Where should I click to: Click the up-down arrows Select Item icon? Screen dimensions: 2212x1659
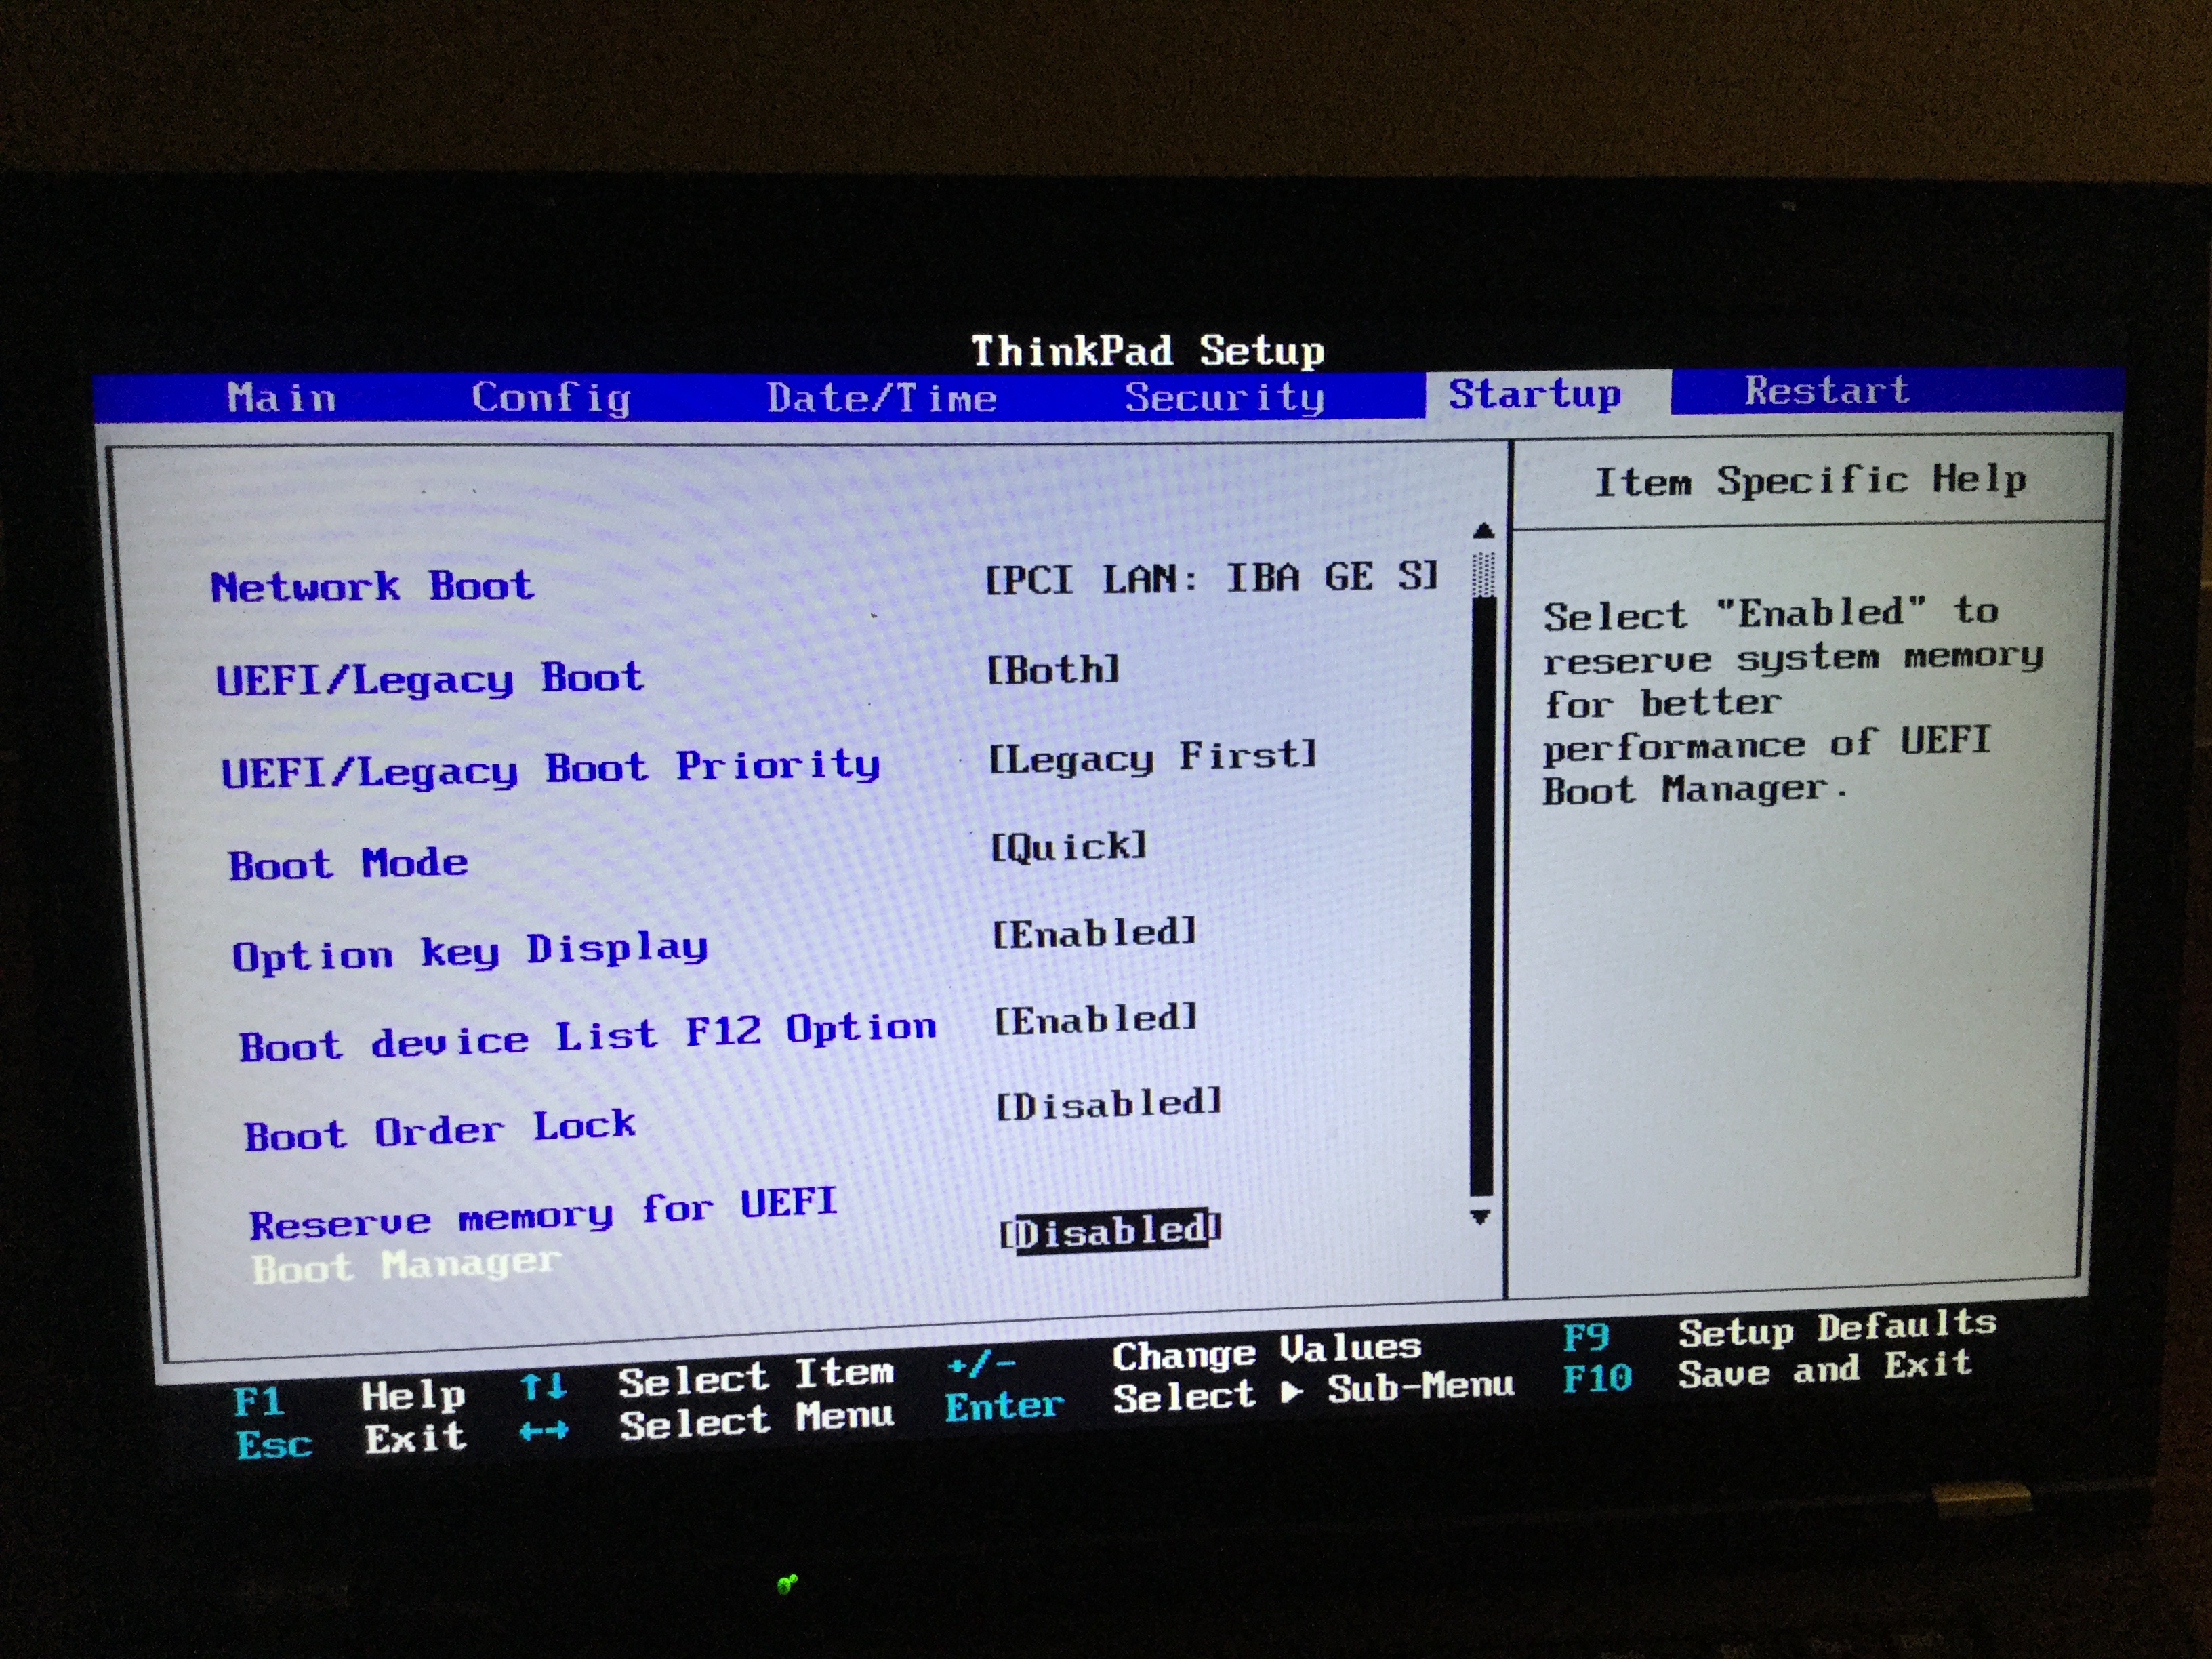(543, 1386)
